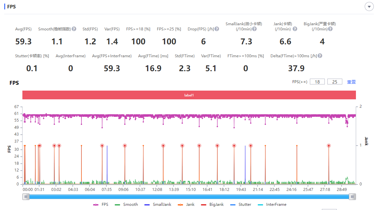Toggle SmallJank legend entry
Screen dimensions: 378x210
[158, 204]
